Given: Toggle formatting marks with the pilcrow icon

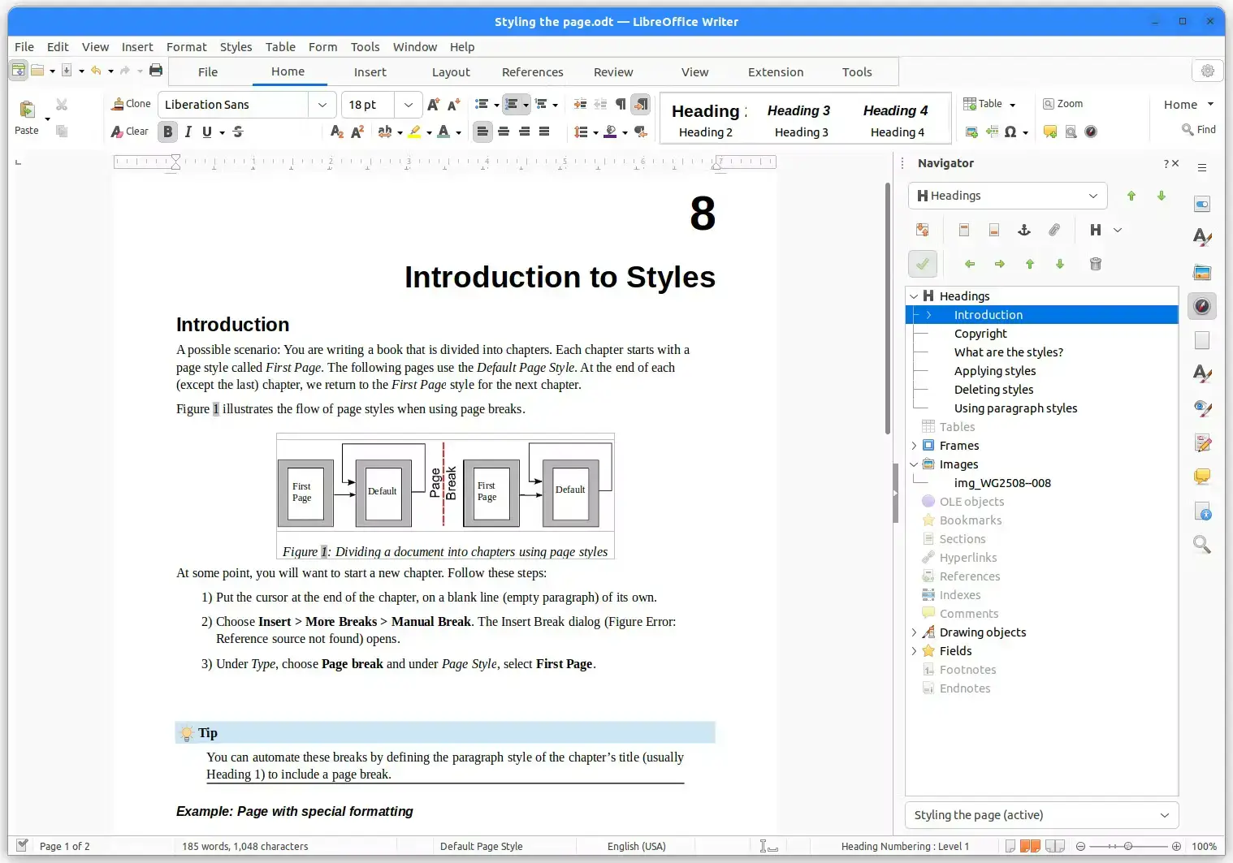Looking at the screenshot, I should [621, 105].
